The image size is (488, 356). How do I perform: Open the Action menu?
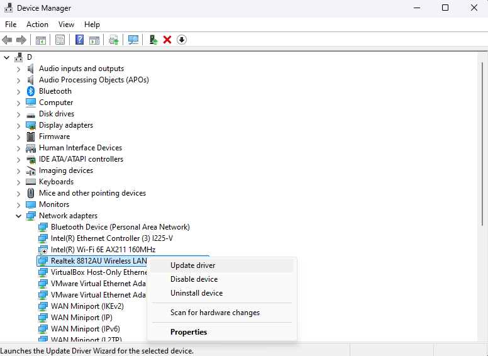[x=37, y=25]
